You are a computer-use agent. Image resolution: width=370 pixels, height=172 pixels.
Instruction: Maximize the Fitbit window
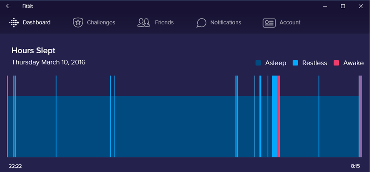point(343,6)
